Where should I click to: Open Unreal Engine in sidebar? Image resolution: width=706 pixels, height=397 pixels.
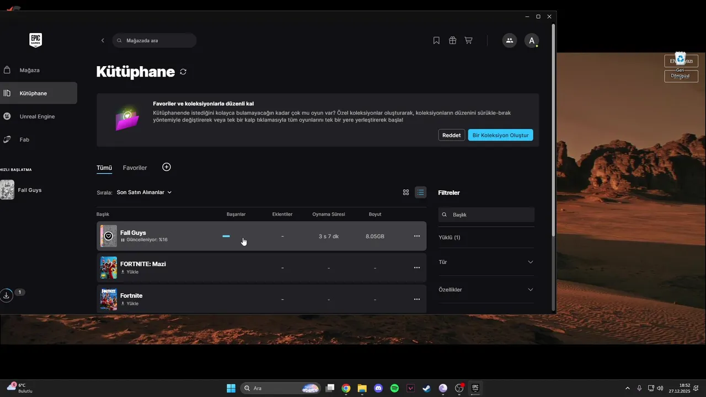tap(38, 116)
